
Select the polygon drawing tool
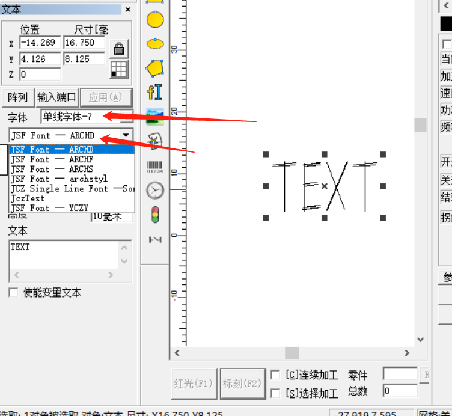point(155,69)
